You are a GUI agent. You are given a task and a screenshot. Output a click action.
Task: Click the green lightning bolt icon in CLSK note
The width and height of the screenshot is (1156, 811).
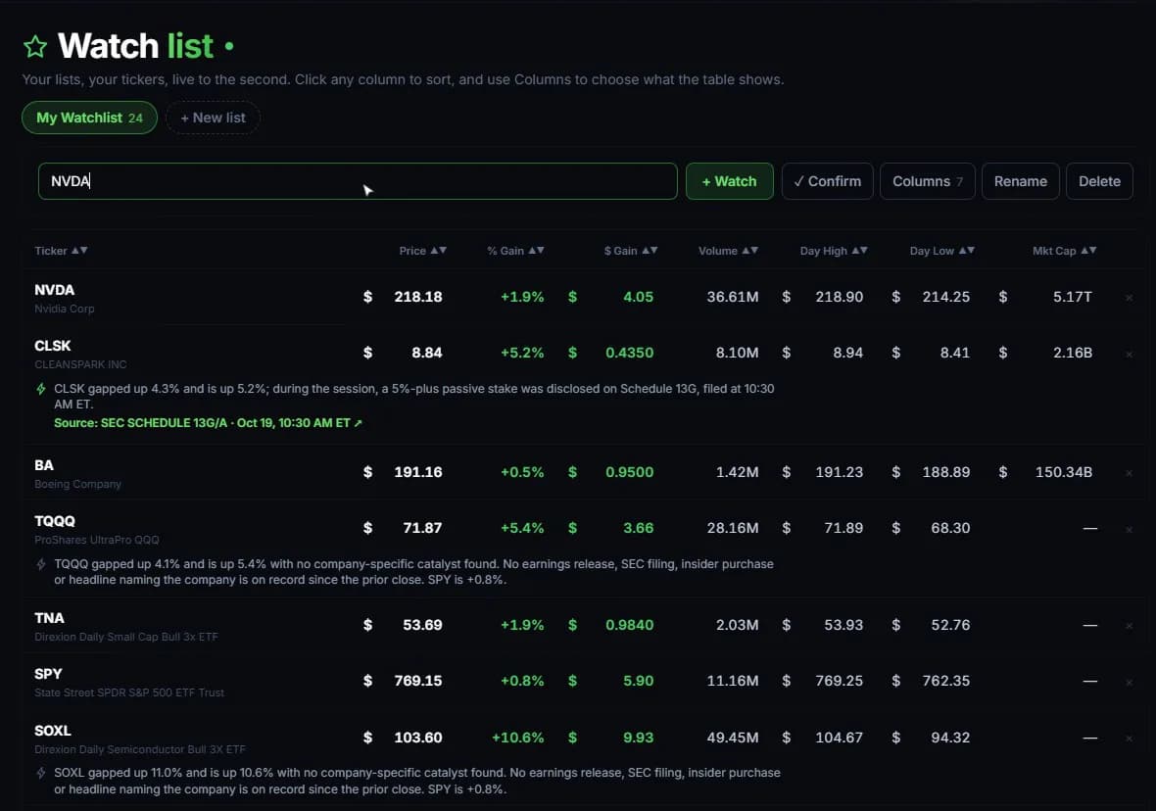click(41, 389)
